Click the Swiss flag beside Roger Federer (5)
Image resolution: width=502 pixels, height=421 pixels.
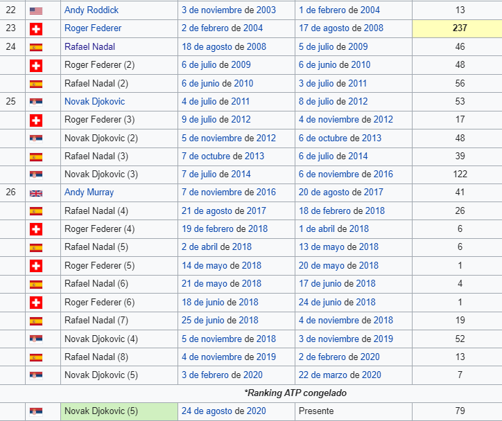[36, 266]
